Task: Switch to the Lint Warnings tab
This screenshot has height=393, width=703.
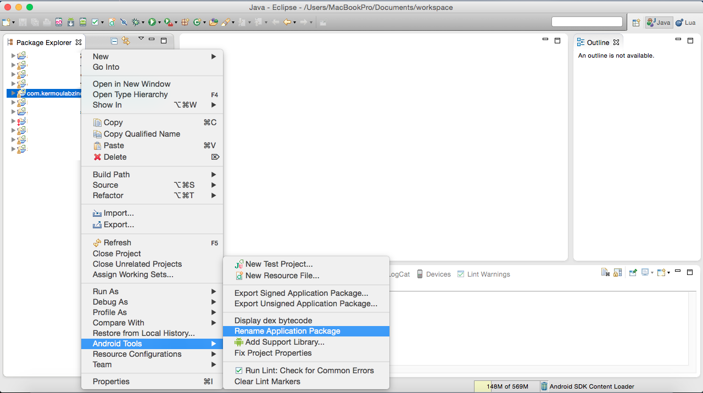Action: pos(483,274)
